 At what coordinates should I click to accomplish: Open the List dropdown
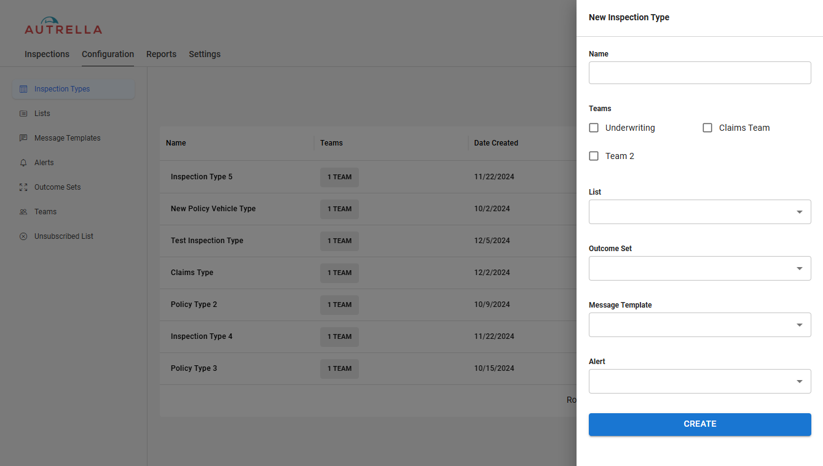[x=700, y=212]
